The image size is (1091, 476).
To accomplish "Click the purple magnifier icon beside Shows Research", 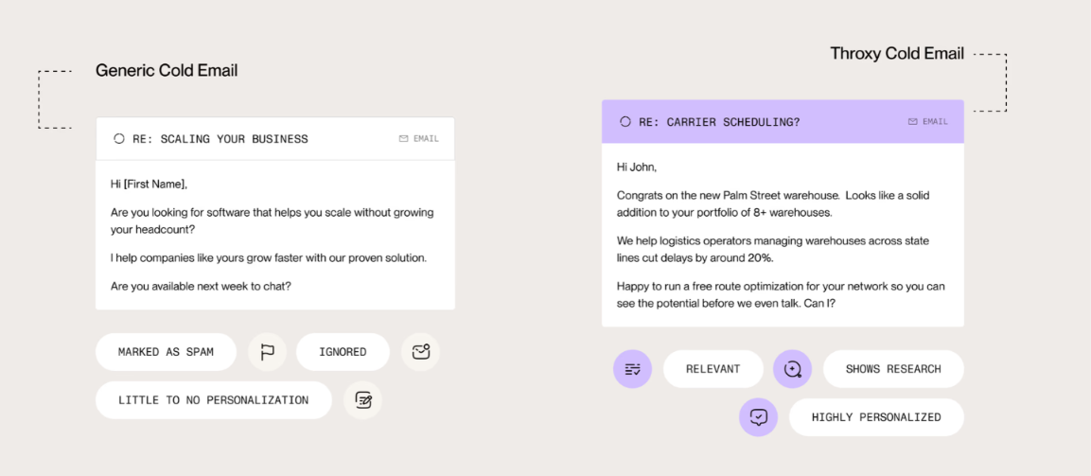I will (793, 369).
